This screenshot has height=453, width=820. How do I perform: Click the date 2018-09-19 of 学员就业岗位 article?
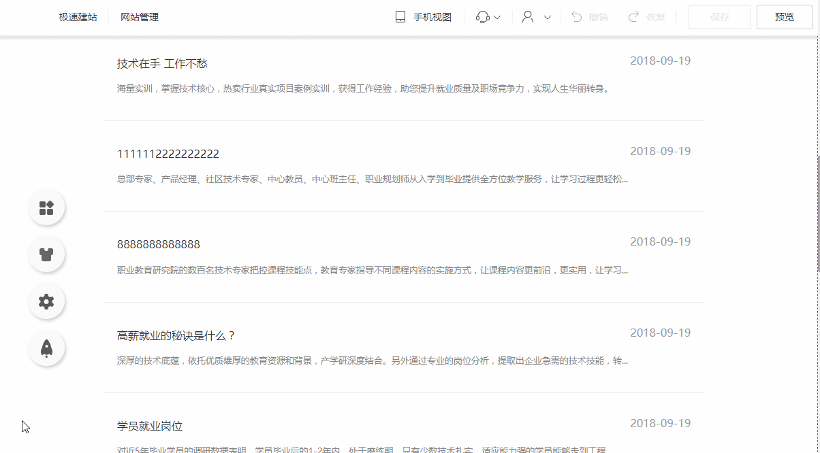(x=660, y=423)
